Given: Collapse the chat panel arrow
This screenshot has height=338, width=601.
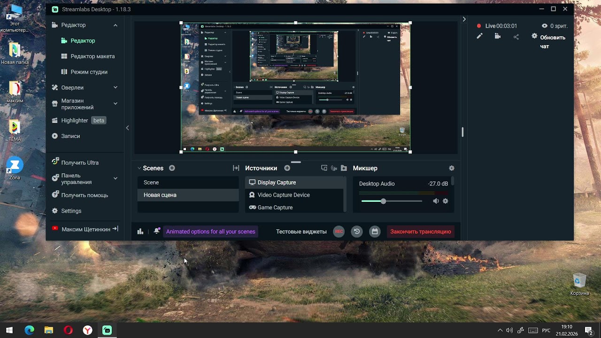Looking at the screenshot, I should pos(464,19).
